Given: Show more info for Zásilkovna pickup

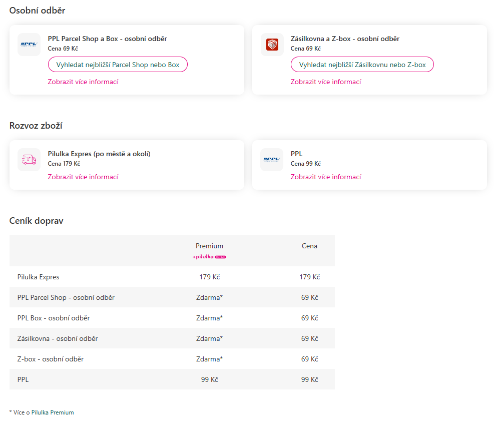Looking at the screenshot, I should tap(326, 82).
